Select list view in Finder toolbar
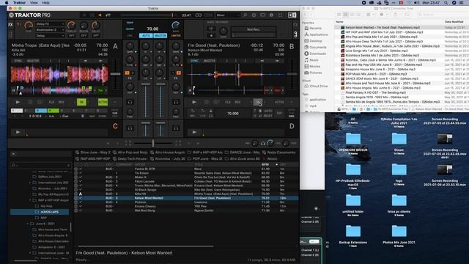The image size is (469, 264). tap(345, 15)
